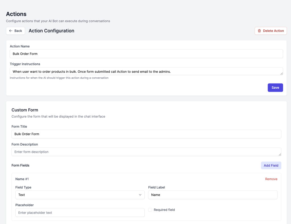Focus the Action Name input field

click(146, 54)
